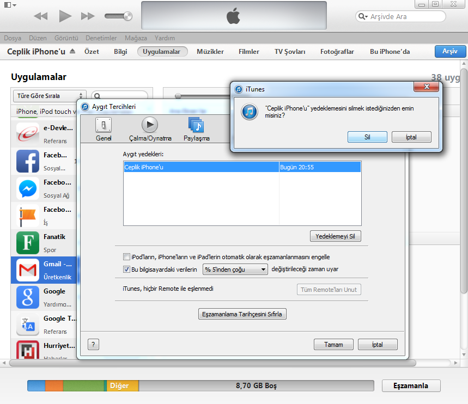The width and height of the screenshot is (468, 404).
Task: Click the blue segment of storage bar
Action: point(37,385)
